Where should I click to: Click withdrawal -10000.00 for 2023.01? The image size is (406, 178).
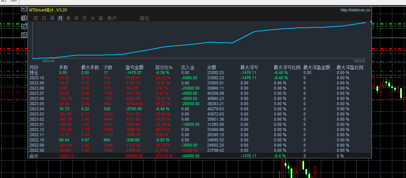[x=190, y=124]
